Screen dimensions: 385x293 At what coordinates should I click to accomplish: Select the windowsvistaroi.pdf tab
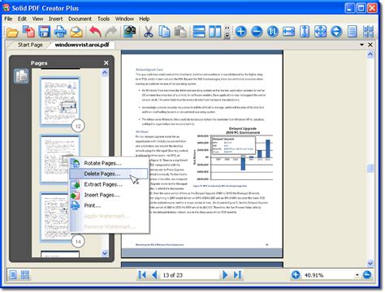[82, 45]
